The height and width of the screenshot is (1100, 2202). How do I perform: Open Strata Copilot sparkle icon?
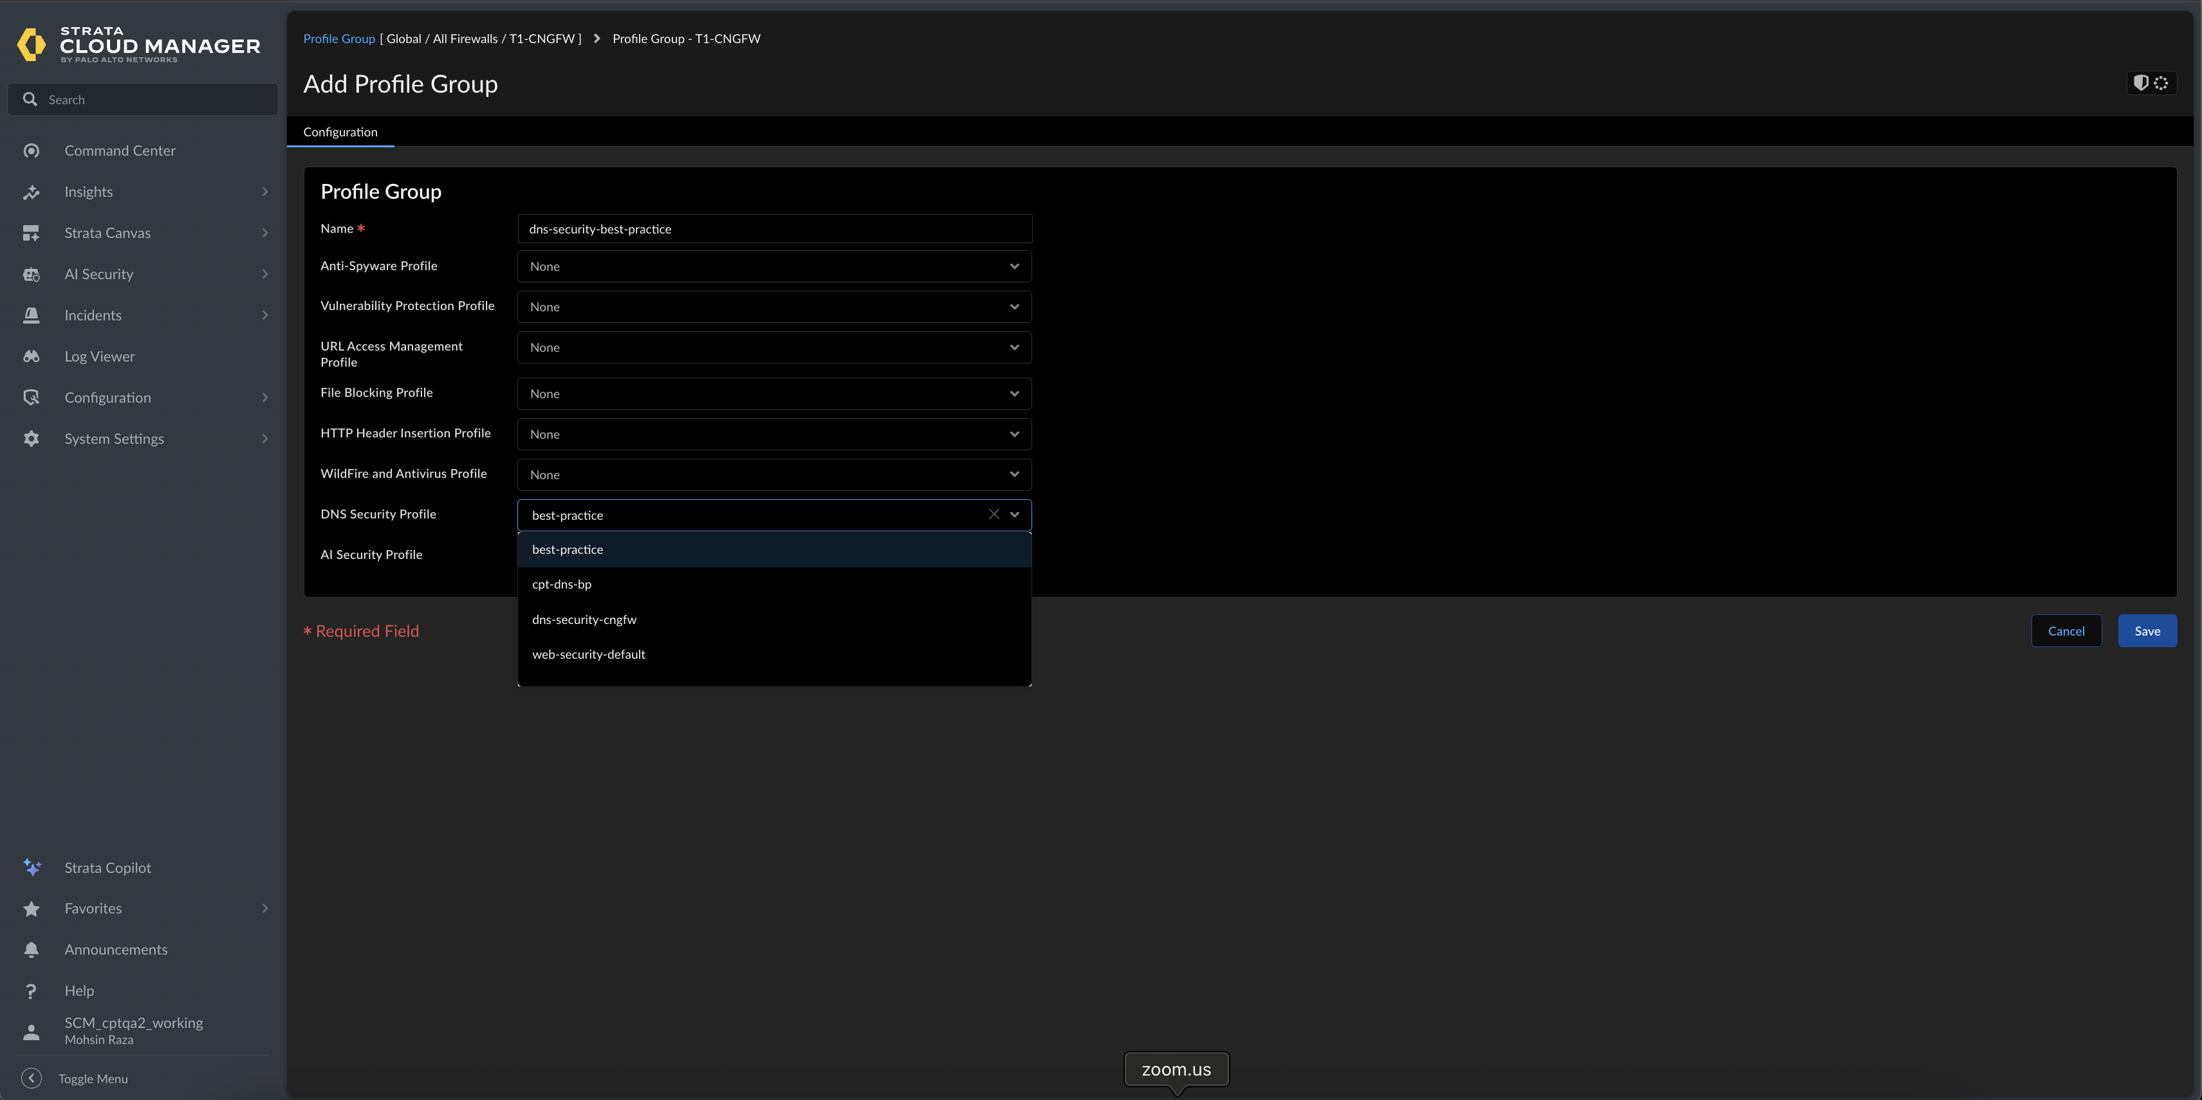32,868
